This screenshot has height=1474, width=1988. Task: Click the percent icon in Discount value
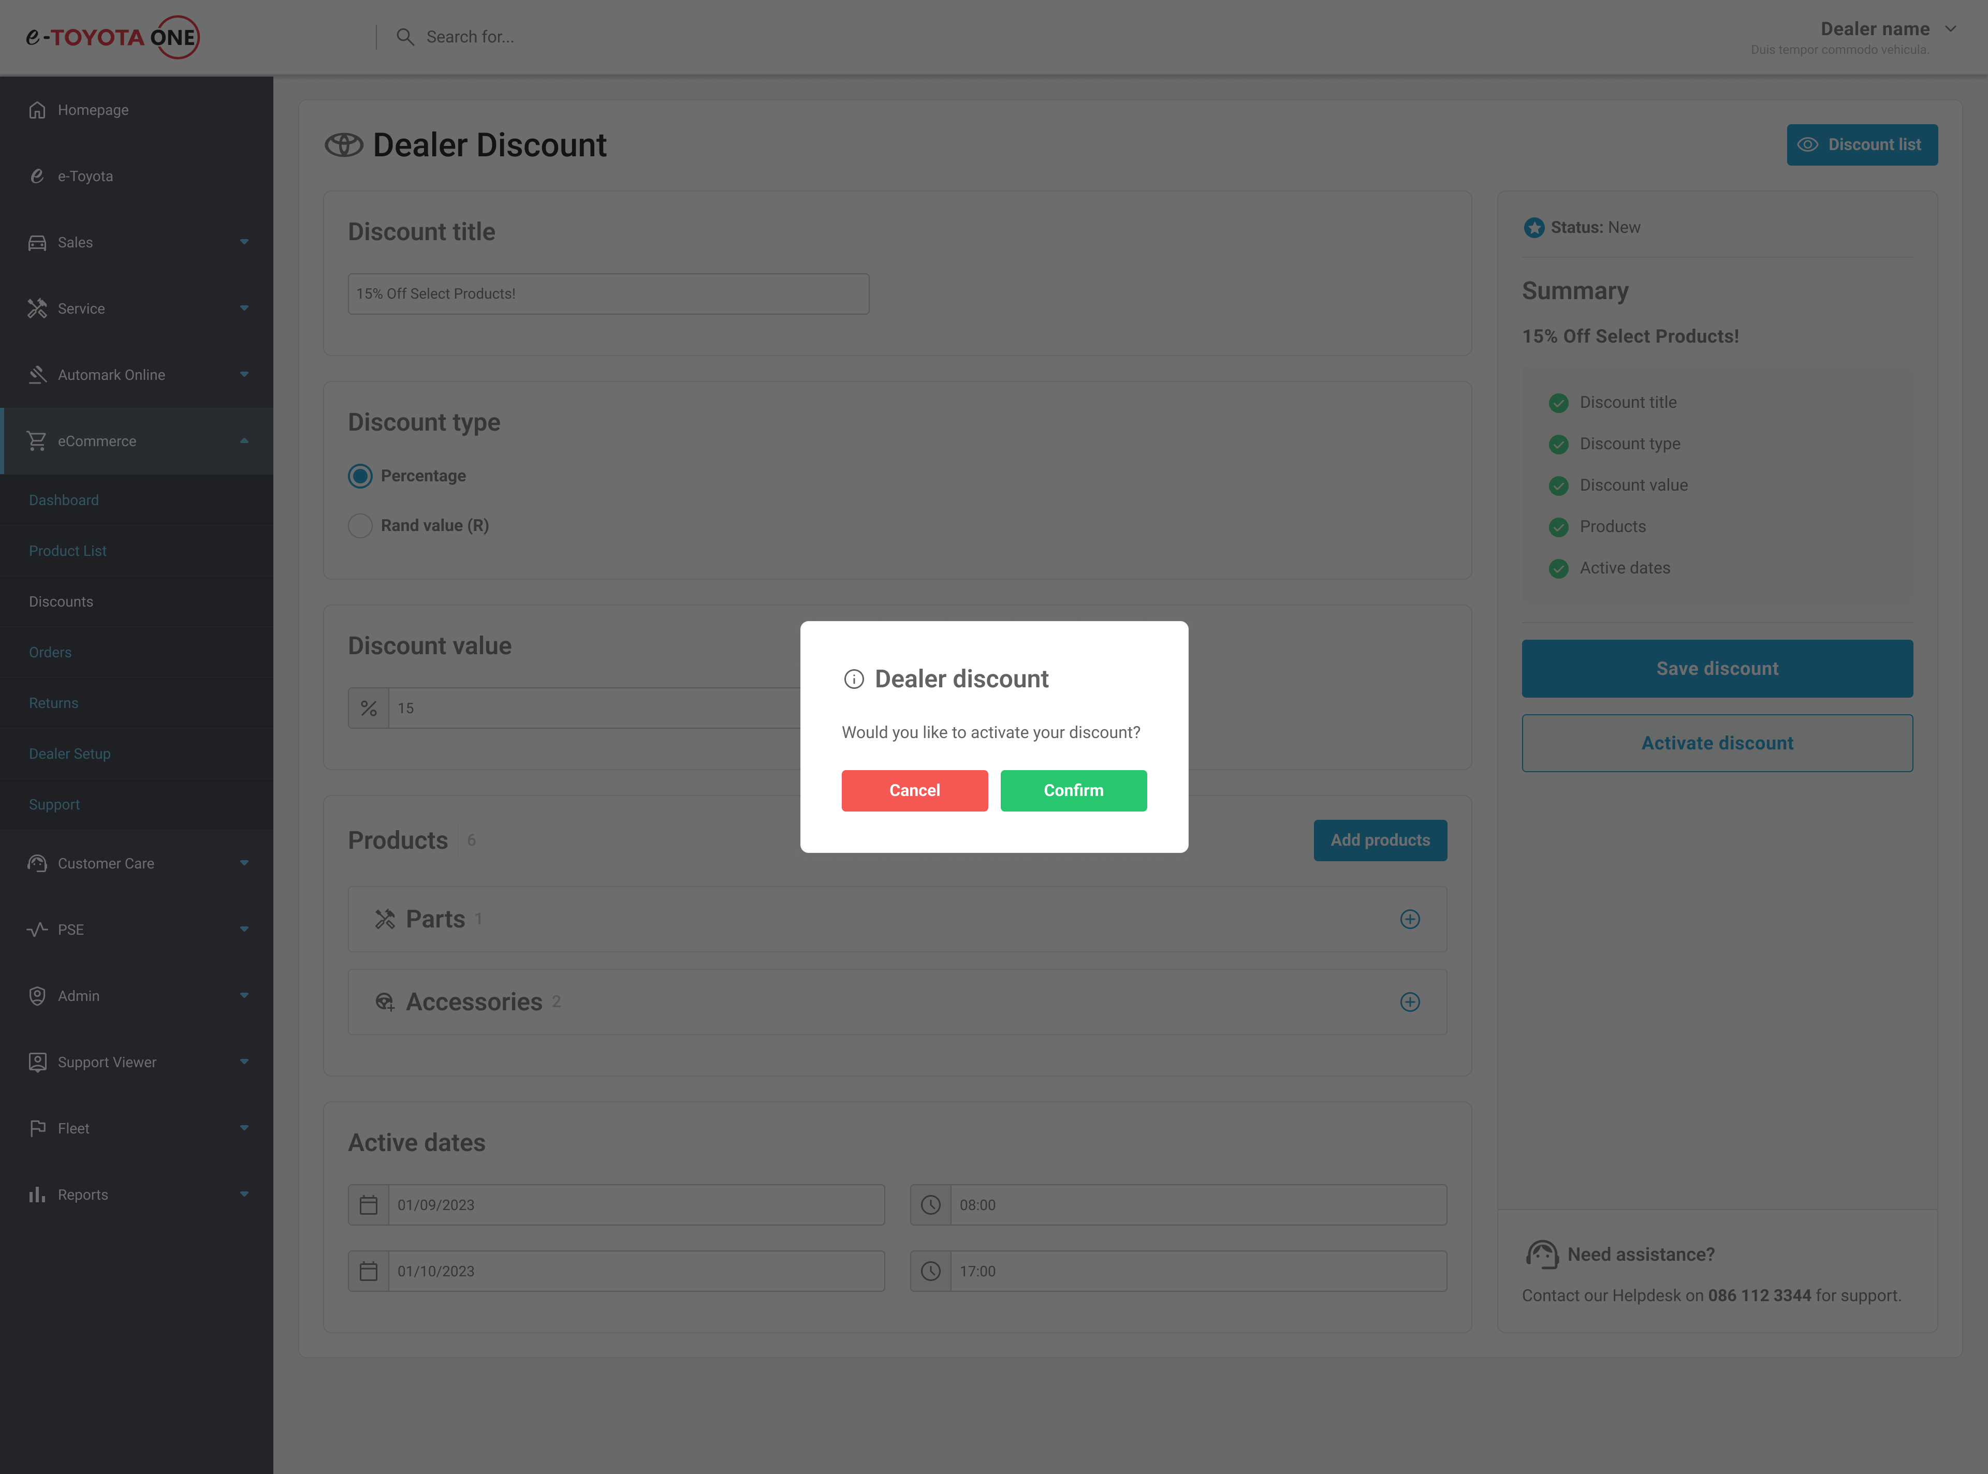369,709
